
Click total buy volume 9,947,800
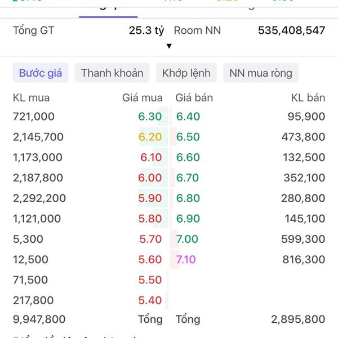click(39, 319)
